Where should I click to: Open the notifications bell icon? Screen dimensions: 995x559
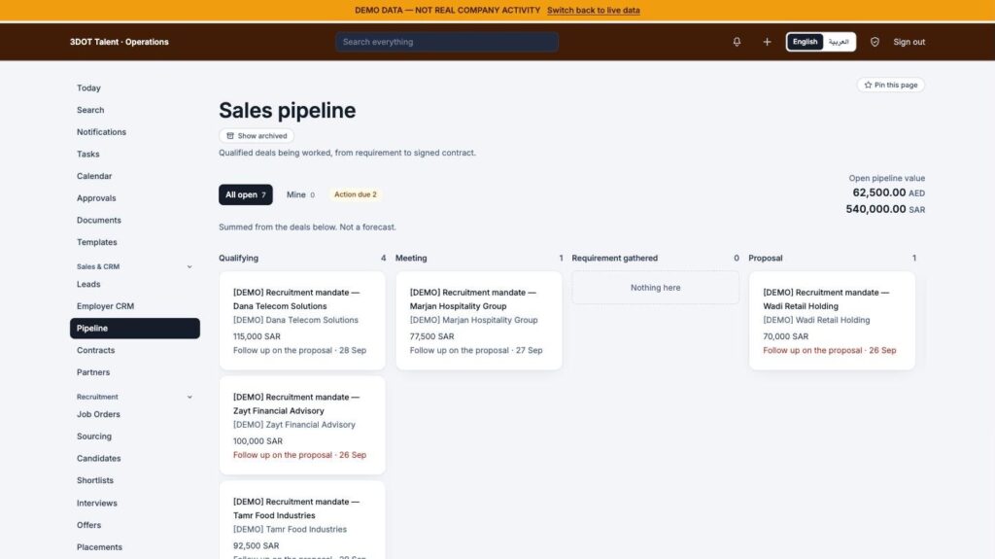pyautogui.click(x=737, y=42)
